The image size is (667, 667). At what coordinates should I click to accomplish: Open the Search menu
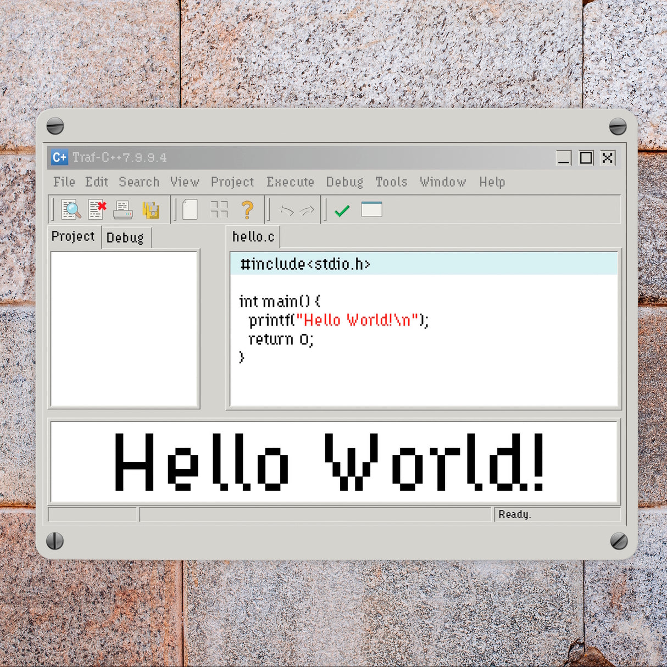point(139,182)
